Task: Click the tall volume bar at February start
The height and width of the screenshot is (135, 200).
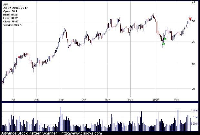Action: tap(178, 121)
